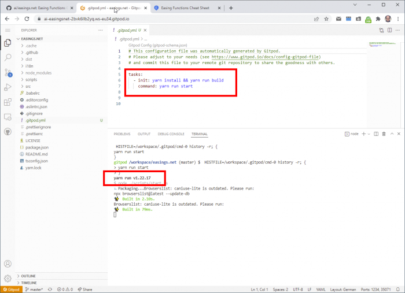Click the notifications bell in status bar

(x=398, y=290)
